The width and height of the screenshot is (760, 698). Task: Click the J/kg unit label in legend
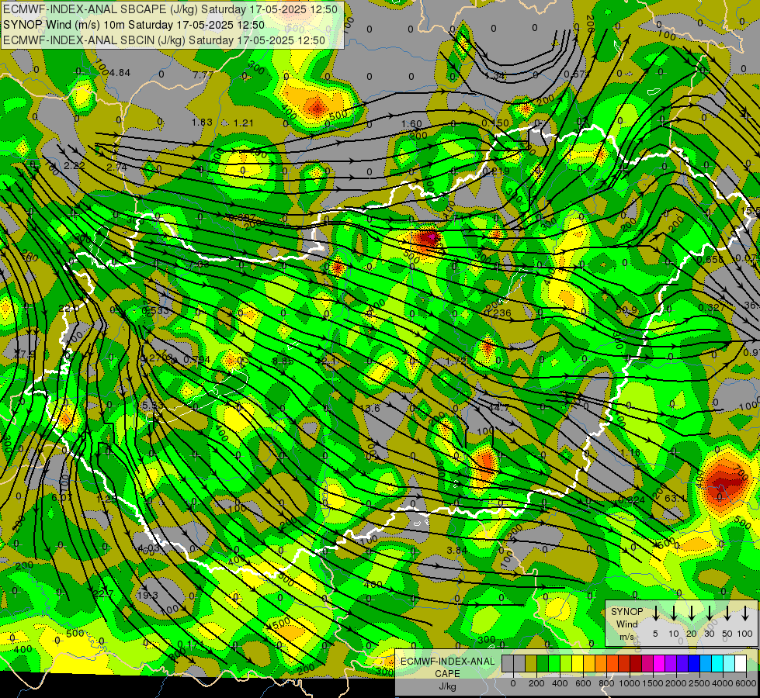click(447, 686)
